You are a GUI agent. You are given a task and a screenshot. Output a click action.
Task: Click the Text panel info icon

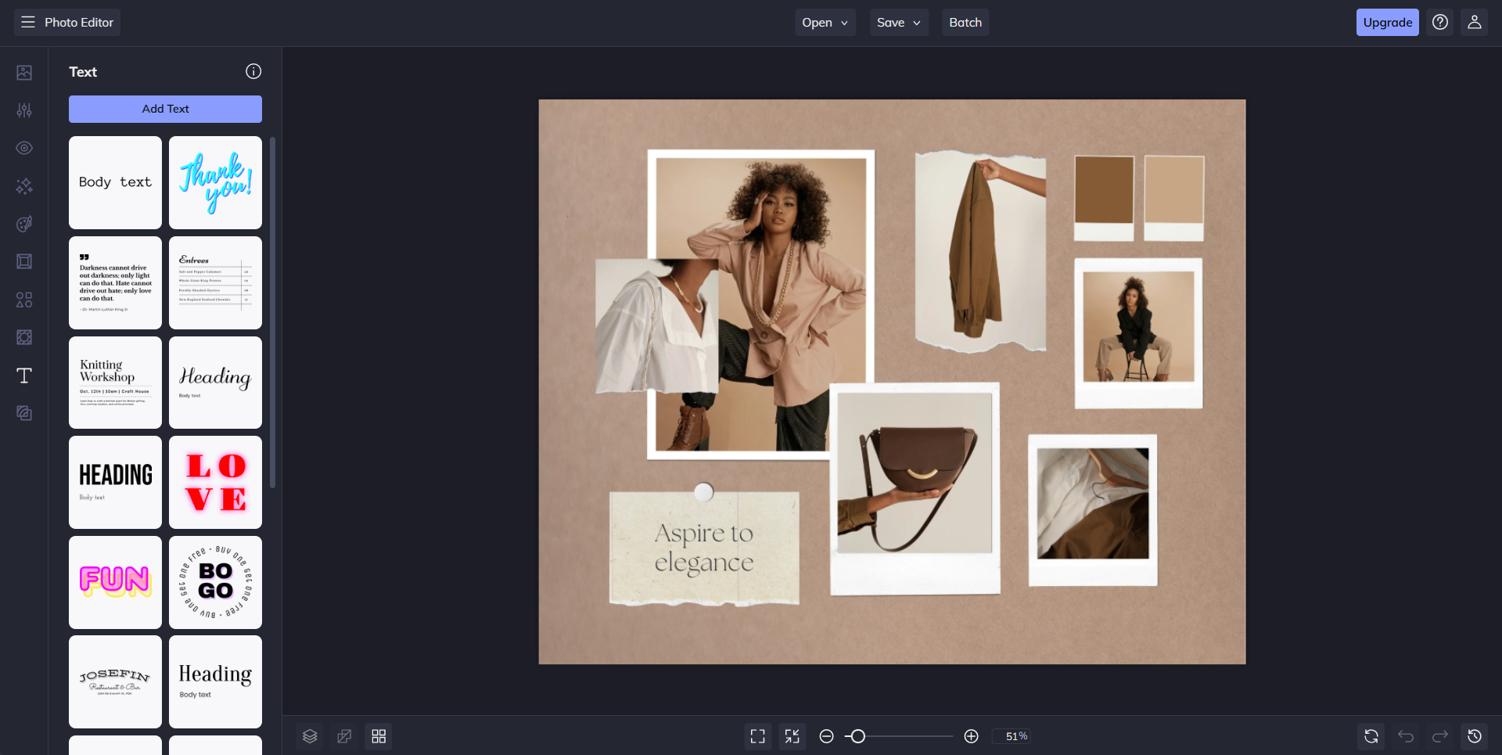tap(253, 71)
